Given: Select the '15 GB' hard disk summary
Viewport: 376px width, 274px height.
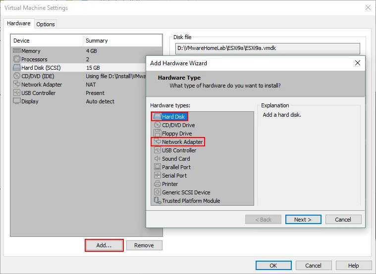Looking at the screenshot, I should click(93, 68).
